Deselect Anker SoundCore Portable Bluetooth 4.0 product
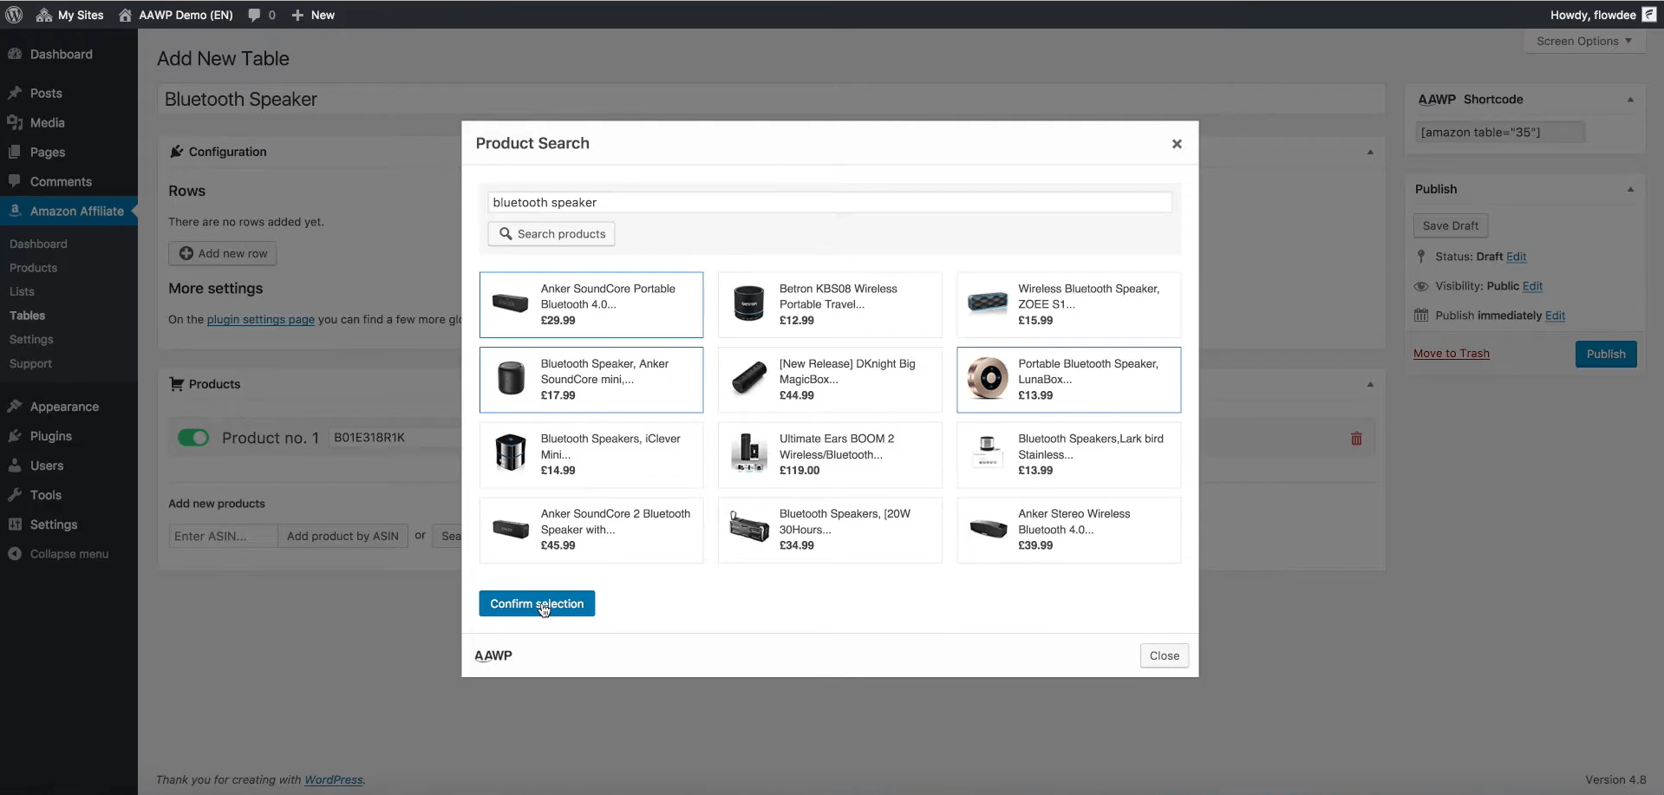Image resolution: width=1664 pixels, height=795 pixels. pos(591,304)
